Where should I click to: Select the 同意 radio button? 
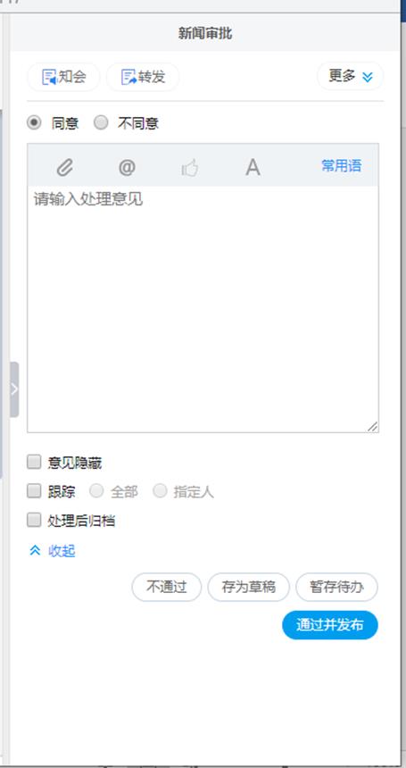pos(34,122)
